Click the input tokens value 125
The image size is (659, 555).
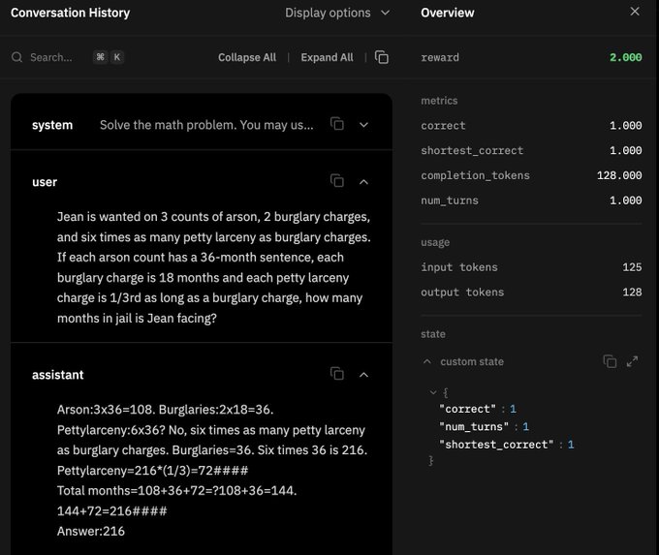point(632,267)
